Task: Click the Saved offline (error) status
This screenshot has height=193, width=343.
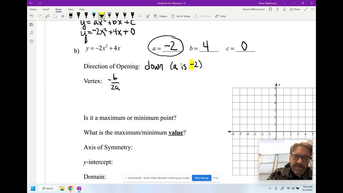Action: point(254,9)
